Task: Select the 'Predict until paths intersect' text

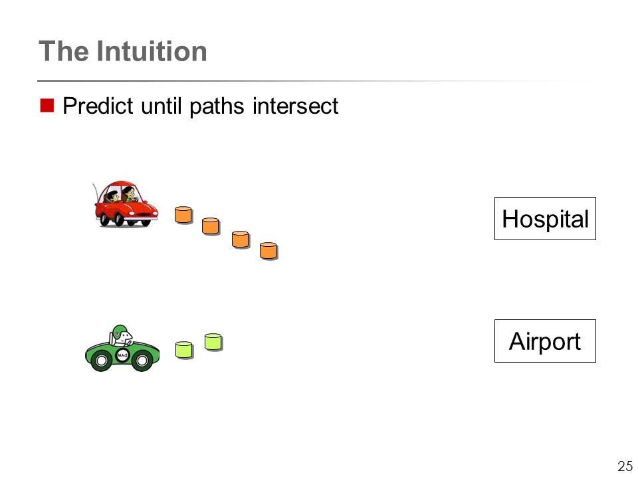Action: [200, 106]
